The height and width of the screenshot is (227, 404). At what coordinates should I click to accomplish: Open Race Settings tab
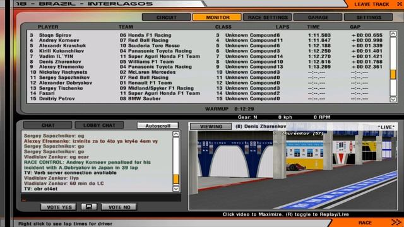[268, 17]
